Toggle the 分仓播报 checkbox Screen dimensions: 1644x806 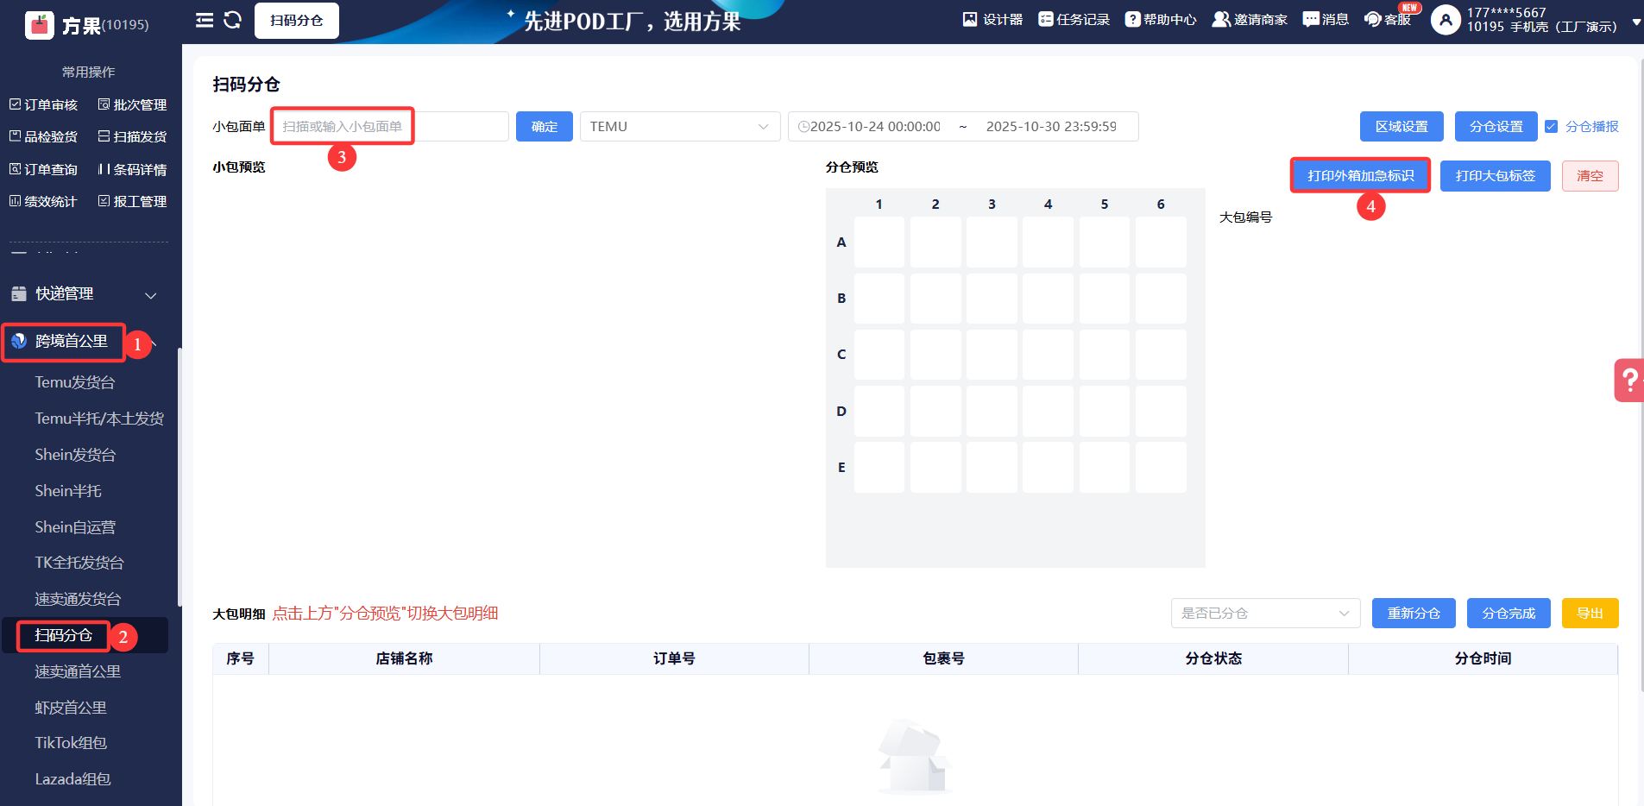pos(1551,127)
